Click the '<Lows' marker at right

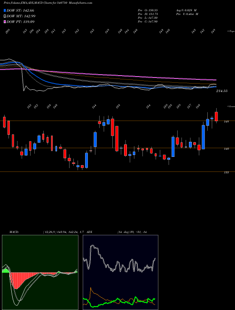click(x=231, y=106)
